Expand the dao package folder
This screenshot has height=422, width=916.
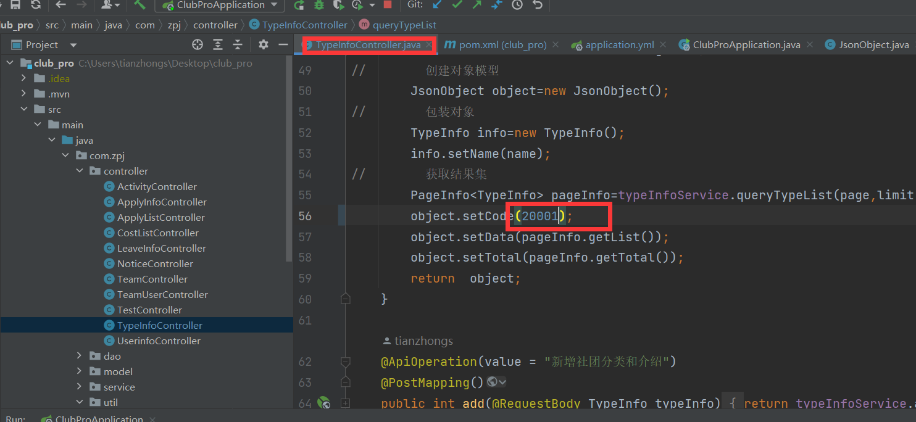click(79, 356)
